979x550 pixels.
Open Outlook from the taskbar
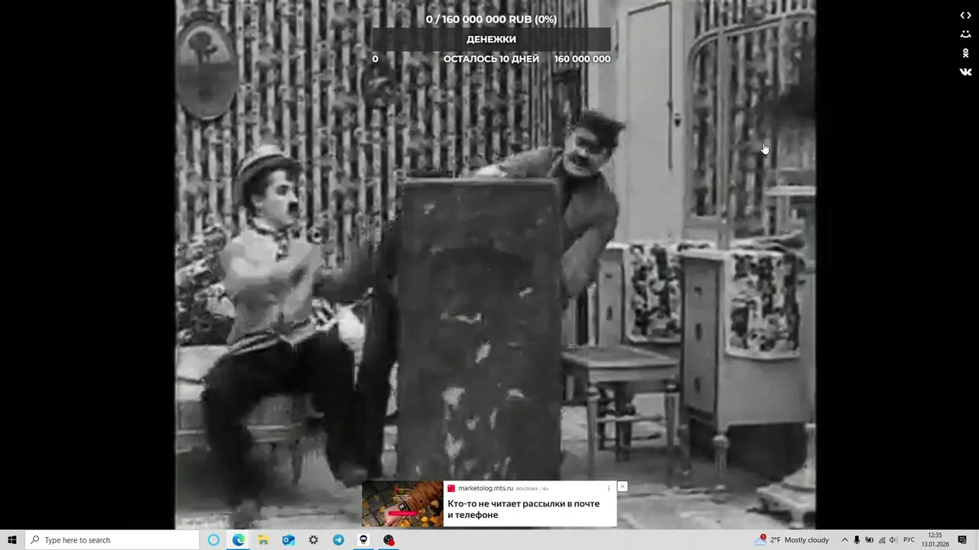[288, 540]
